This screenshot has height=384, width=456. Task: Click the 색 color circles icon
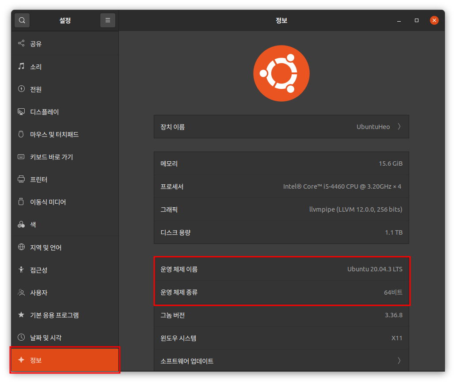point(21,224)
